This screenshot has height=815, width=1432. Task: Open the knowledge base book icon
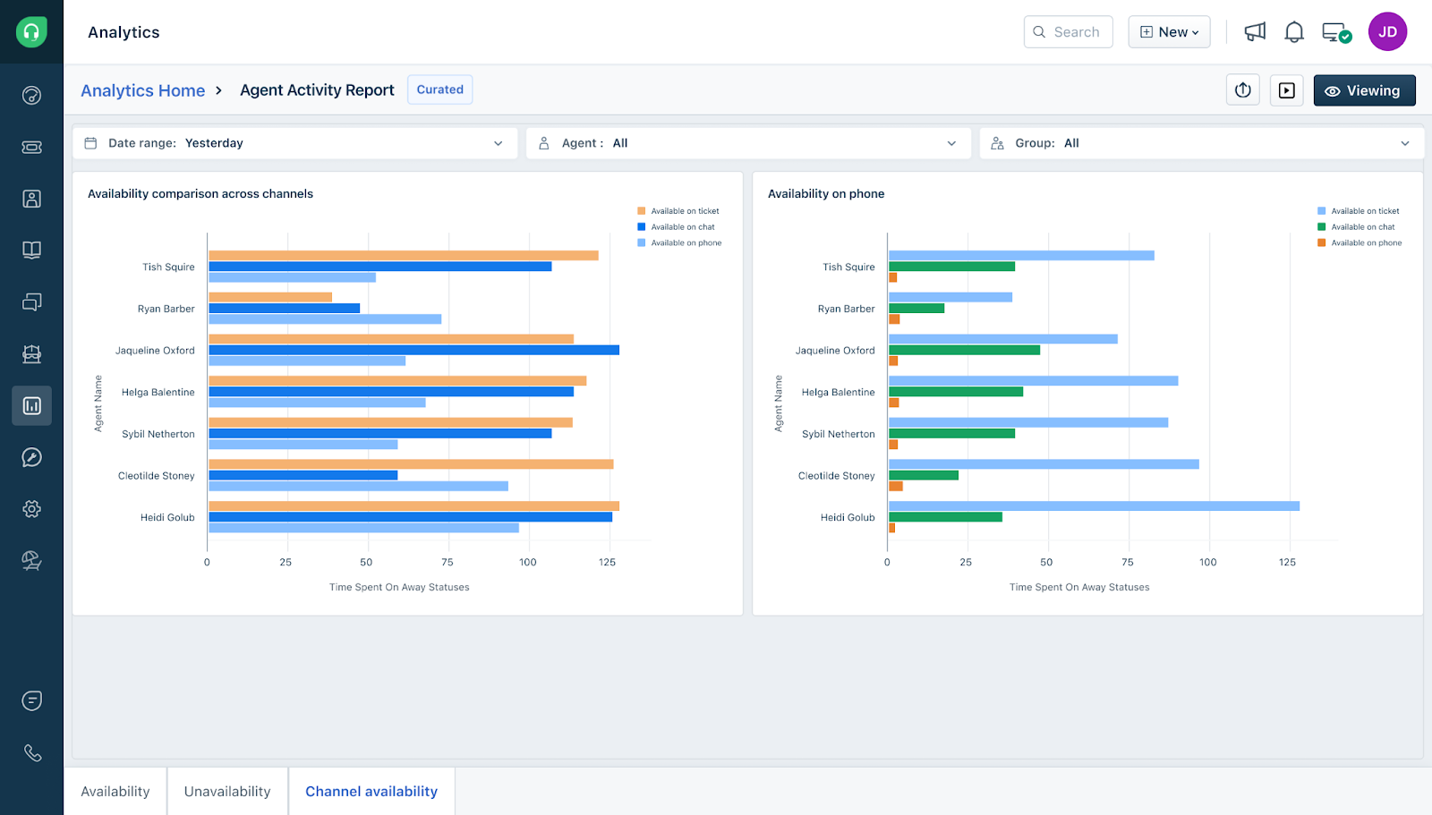click(31, 250)
